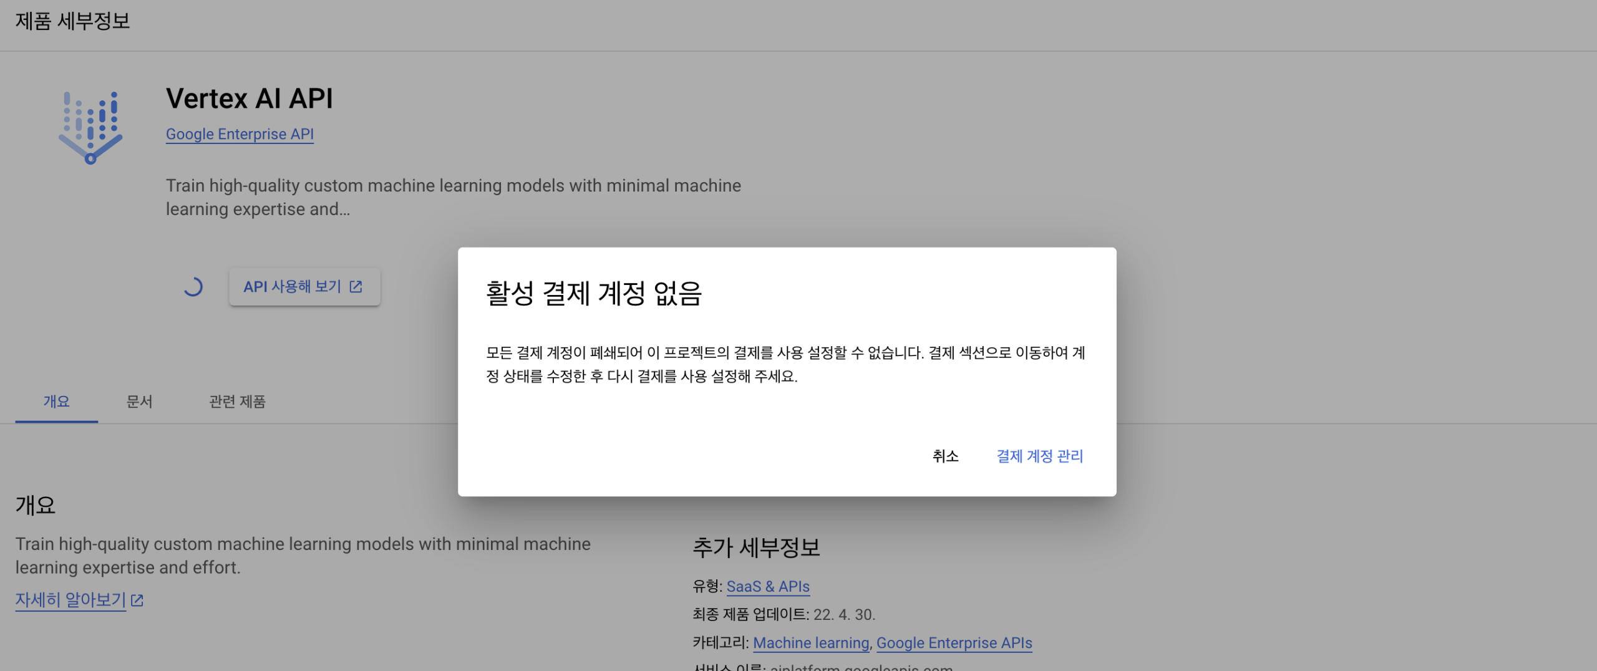Switch to the 개요 tab
This screenshot has height=671, width=1597.
[x=56, y=402]
